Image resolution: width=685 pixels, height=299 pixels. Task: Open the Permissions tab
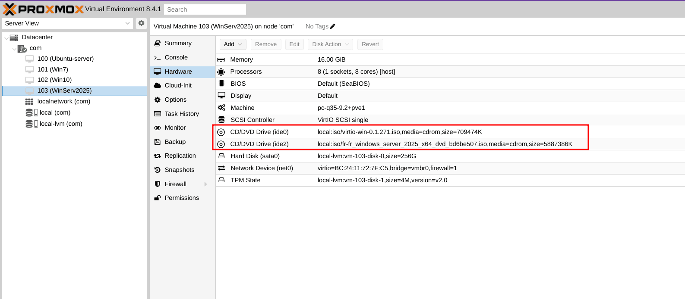183,198
